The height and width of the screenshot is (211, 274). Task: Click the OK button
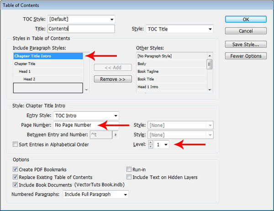(246, 19)
